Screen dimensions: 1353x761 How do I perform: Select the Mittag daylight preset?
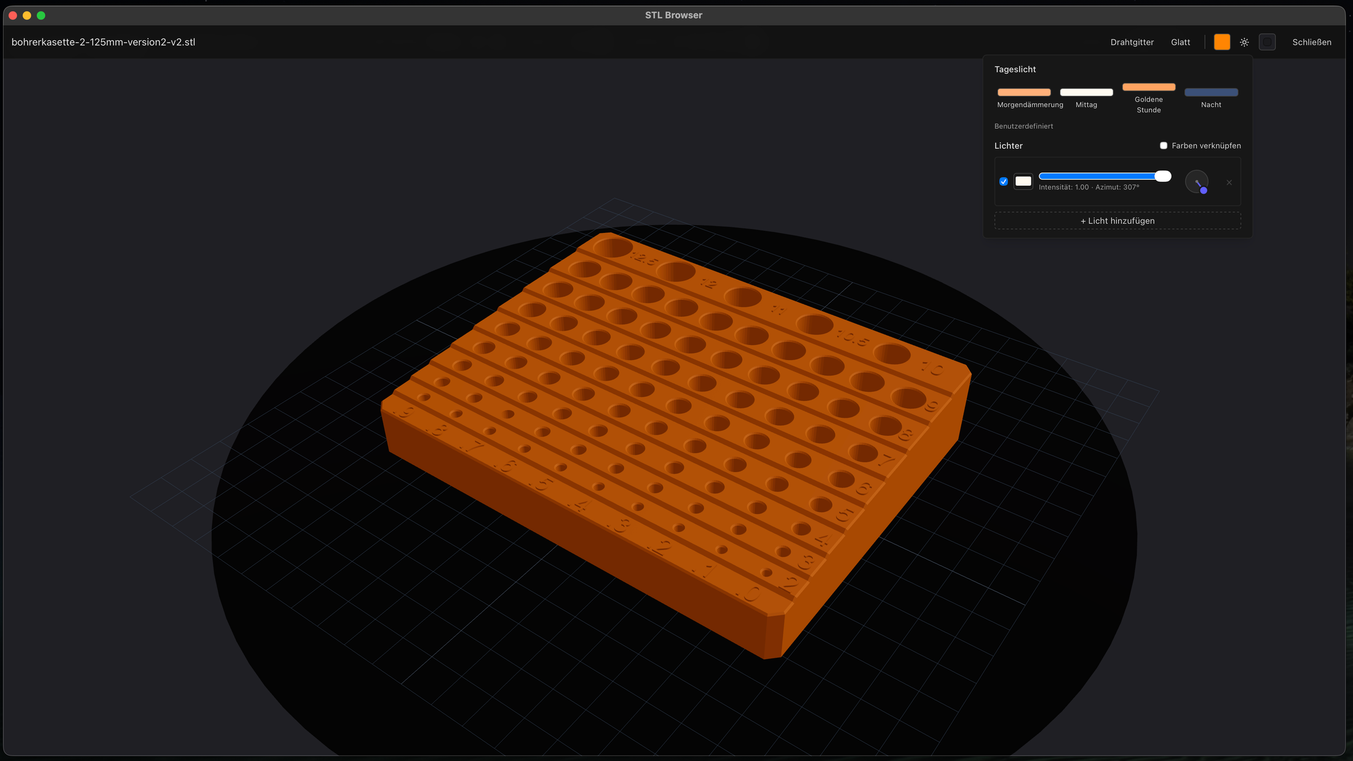pos(1086,98)
